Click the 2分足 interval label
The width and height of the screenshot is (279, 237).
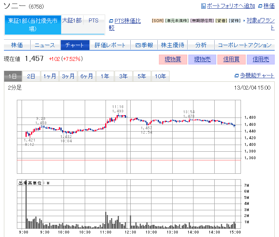click(x=15, y=88)
